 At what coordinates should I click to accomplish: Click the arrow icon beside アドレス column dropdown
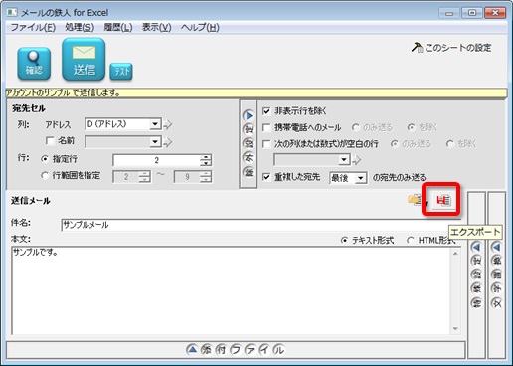click(x=168, y=124)
